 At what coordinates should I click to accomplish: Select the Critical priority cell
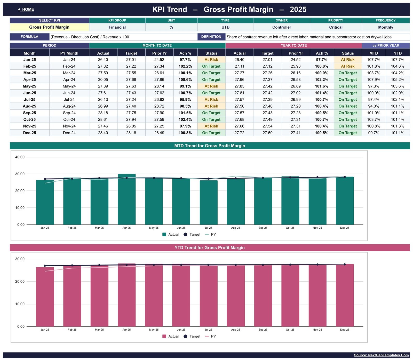click(336, 27)
